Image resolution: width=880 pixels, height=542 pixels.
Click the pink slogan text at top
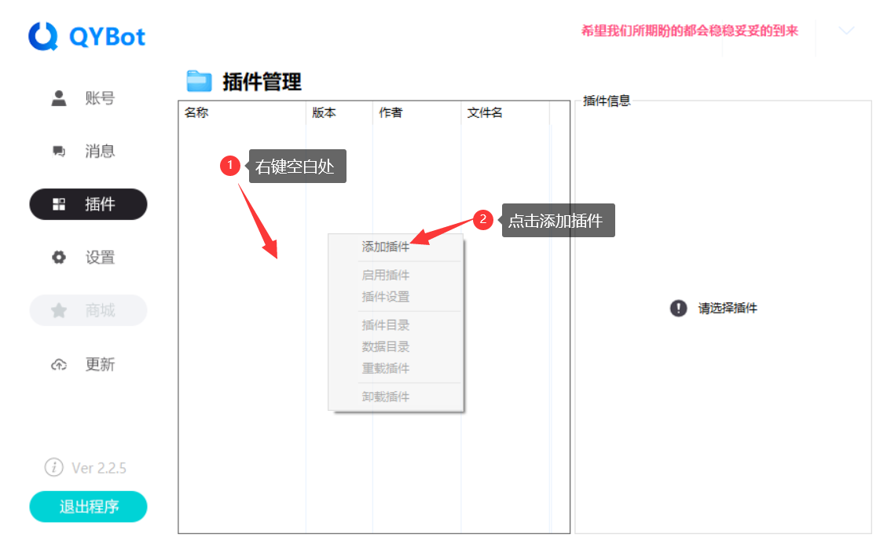coord(689,31)
